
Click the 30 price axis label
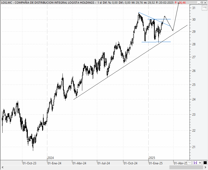click(194, 20)
